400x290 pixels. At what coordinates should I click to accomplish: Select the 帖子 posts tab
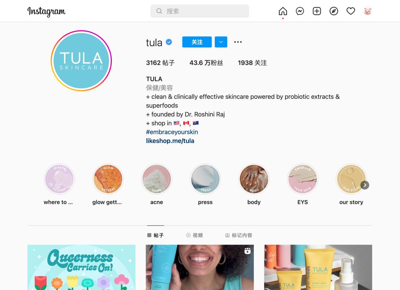point(155,235)
